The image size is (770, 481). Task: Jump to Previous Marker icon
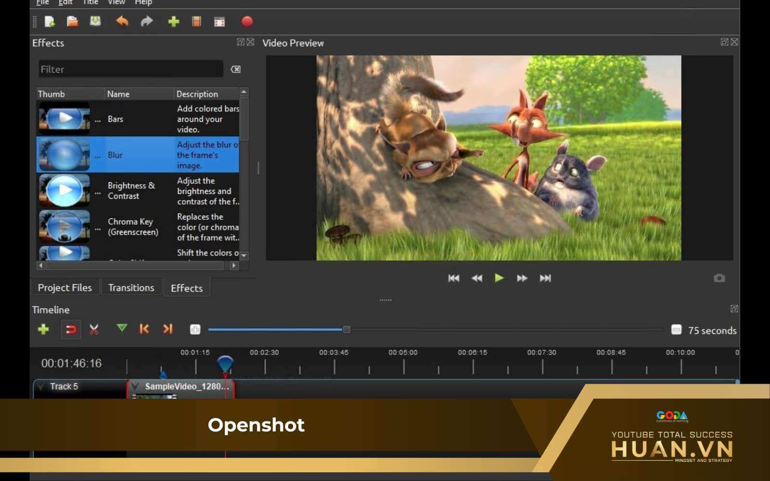point(144,329)
